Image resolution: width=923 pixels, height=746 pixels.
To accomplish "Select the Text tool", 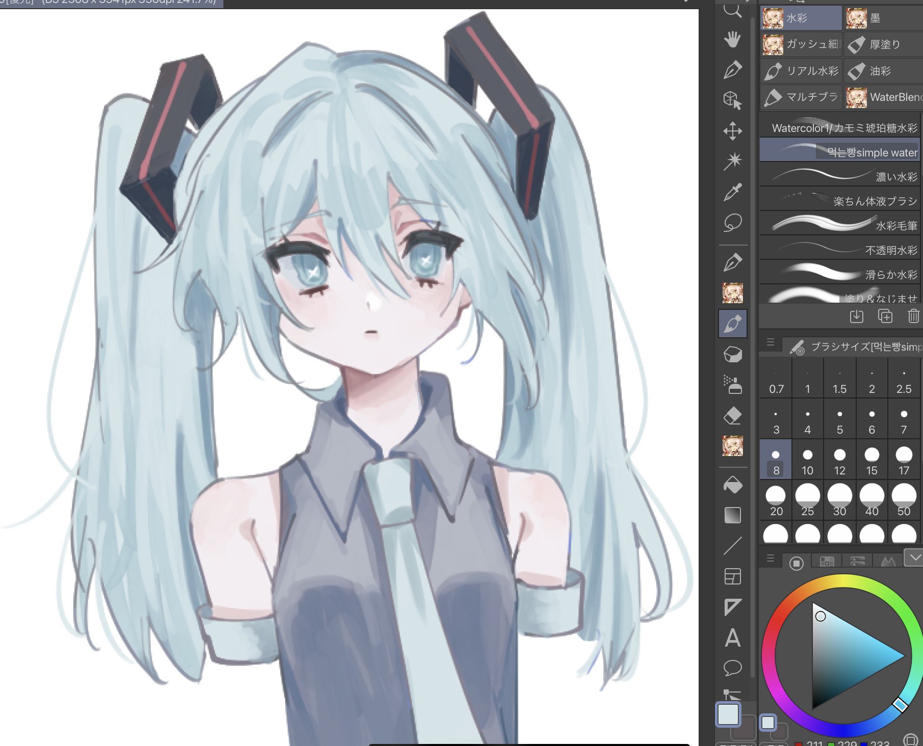I will [733, 637].
